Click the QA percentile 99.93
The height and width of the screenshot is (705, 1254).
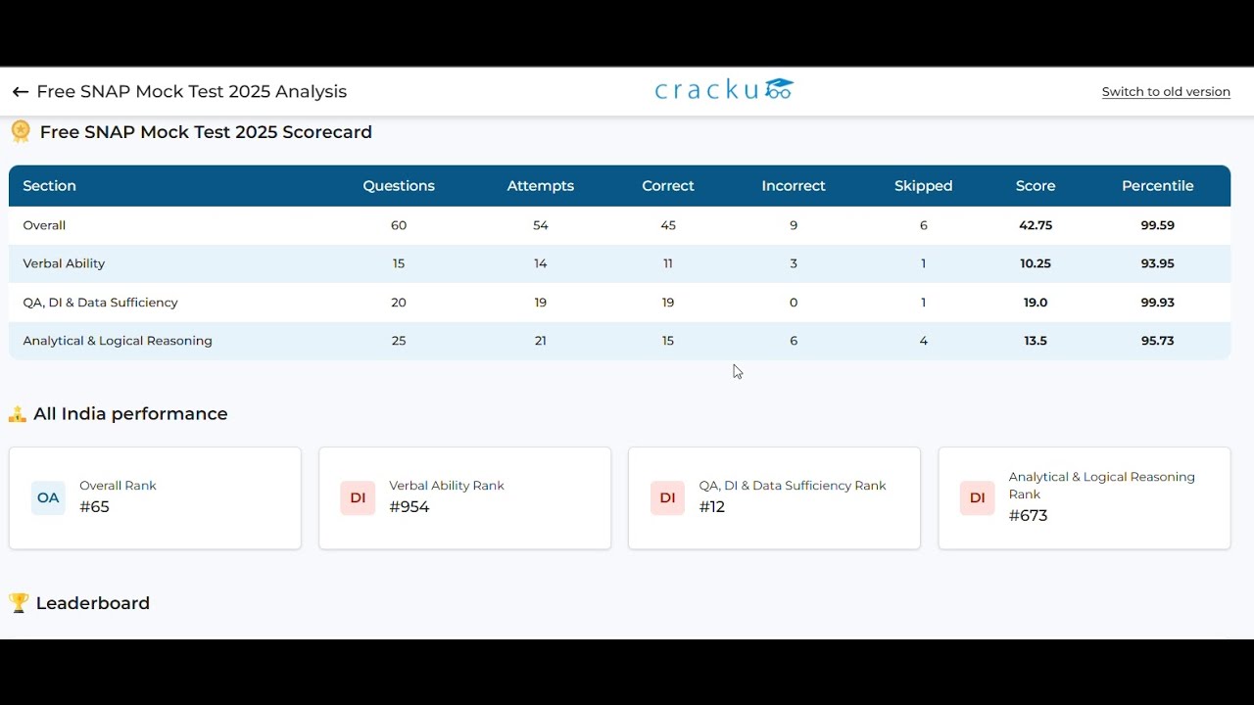[1158, 303]
